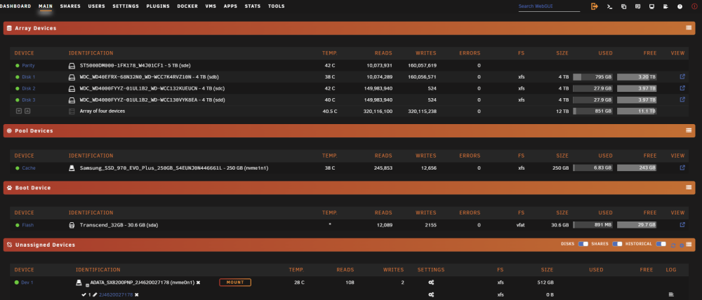Image resolution: width=702 pixels, height=300 pixels.
Task: Refresh Unassigned Devices with the circular arrows icon
Action: (x=673, y=245)
